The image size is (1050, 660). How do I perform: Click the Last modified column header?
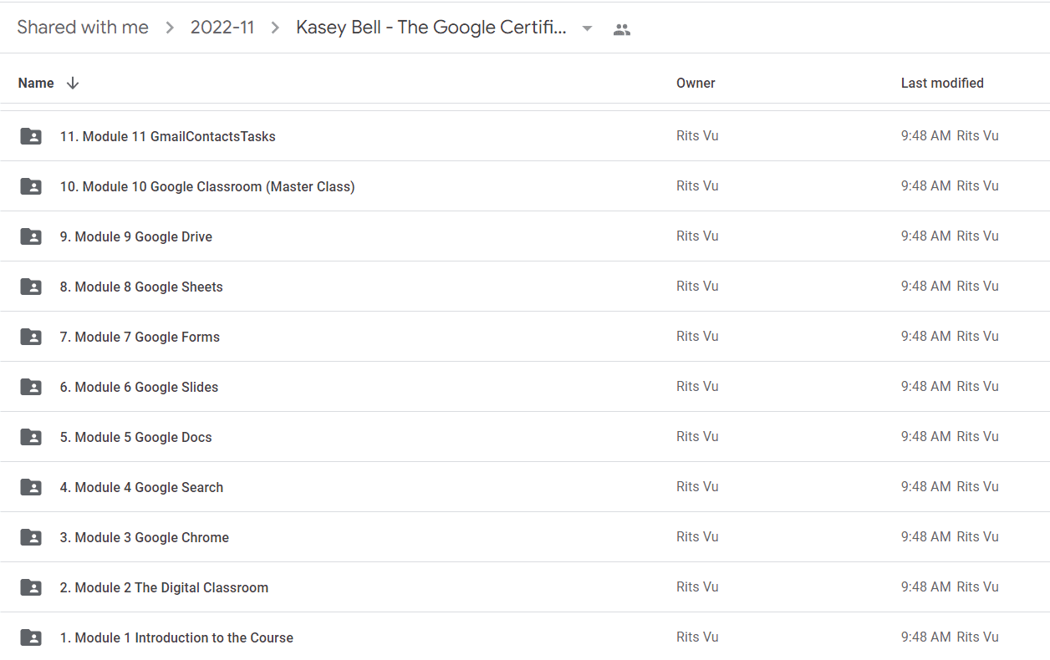pos(942,83)
